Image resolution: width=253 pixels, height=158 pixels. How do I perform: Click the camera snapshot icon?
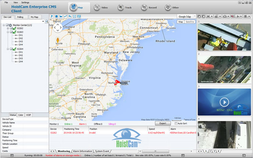224,16
